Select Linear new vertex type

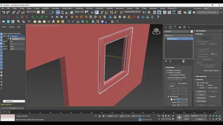[198, 85]
